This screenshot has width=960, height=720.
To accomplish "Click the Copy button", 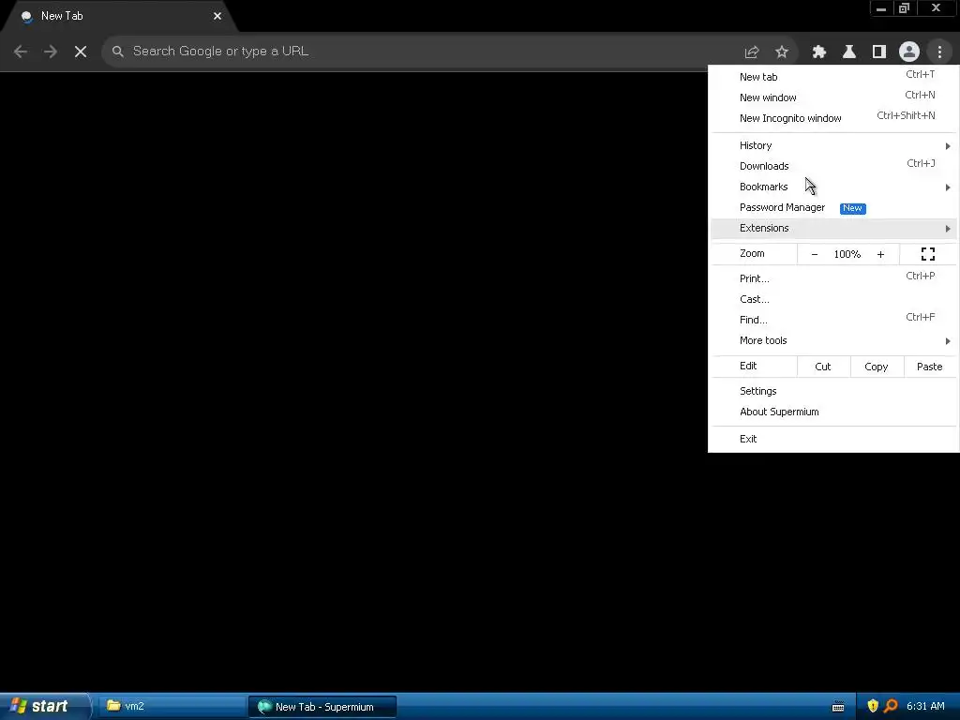I will (877, 367).
